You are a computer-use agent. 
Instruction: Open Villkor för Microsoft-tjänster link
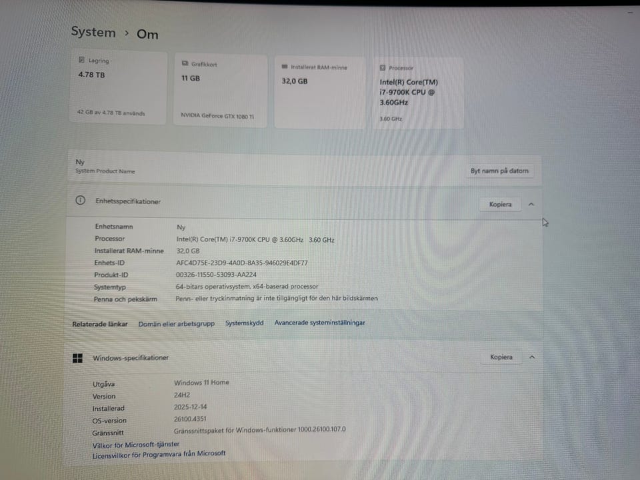point(135,445)
